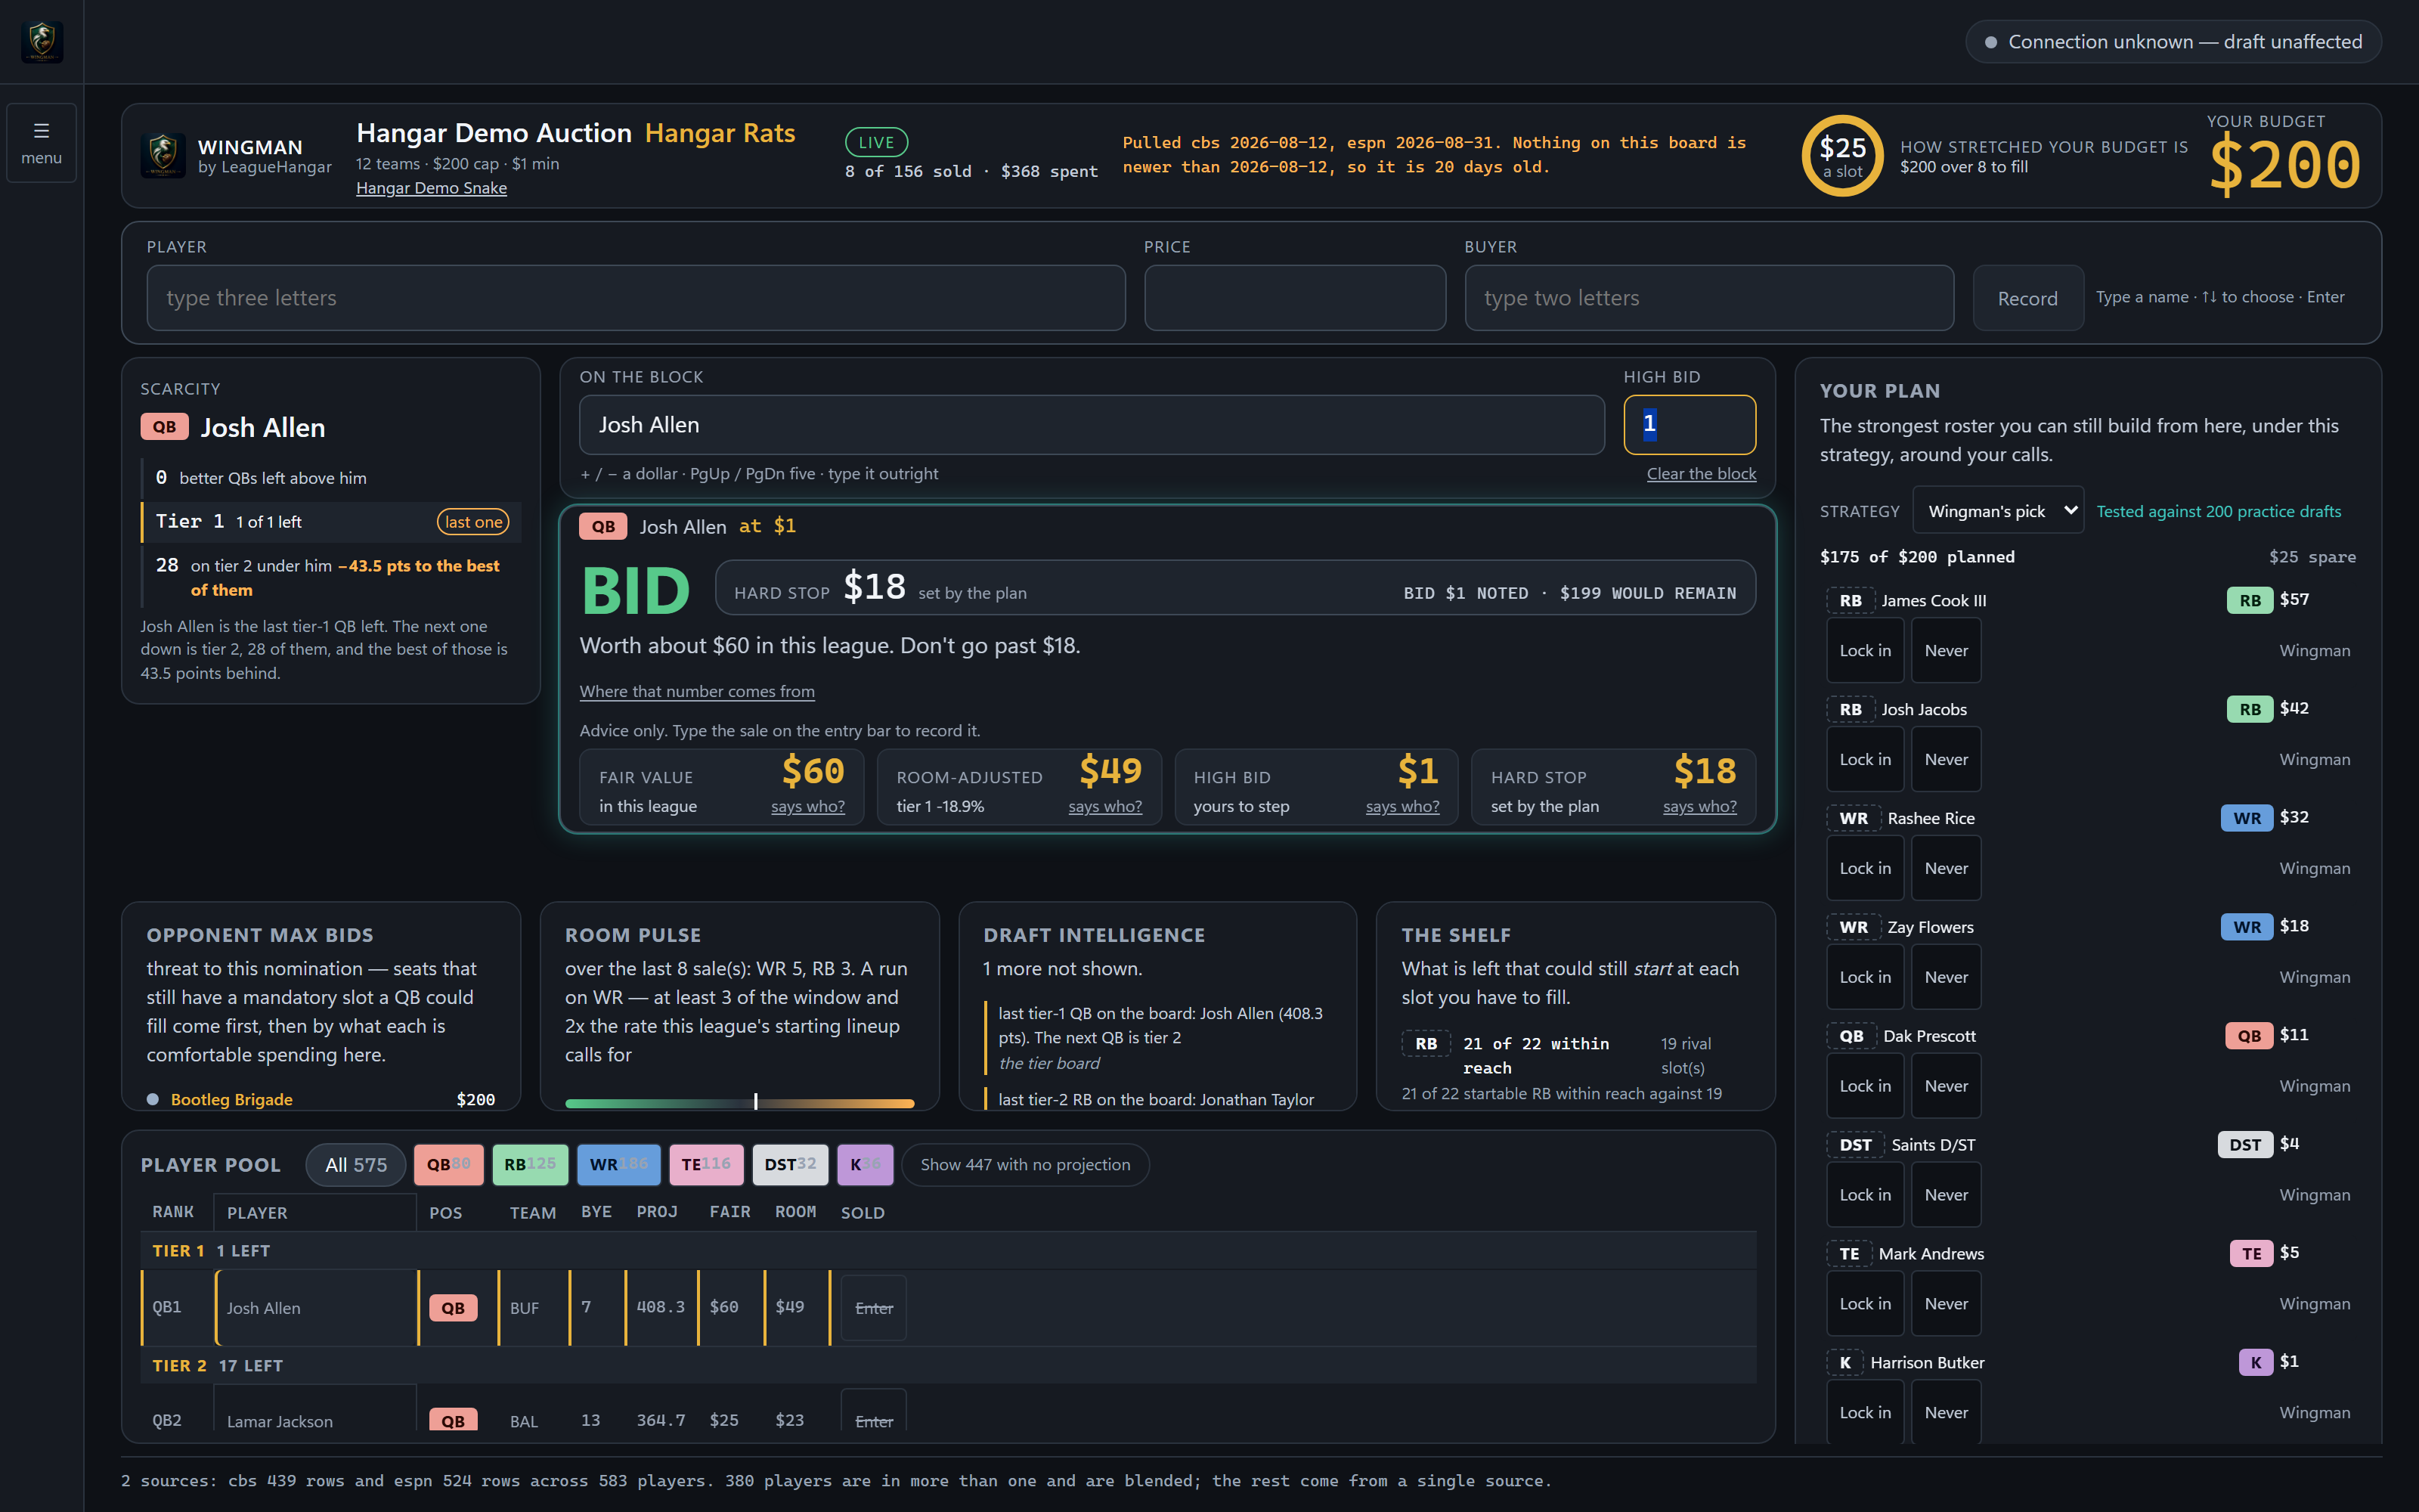Click the RB badge in The Shelf card
Image resolution: width=2419 pixels, height=1512 pixels.
[x=1426, y=1043]
